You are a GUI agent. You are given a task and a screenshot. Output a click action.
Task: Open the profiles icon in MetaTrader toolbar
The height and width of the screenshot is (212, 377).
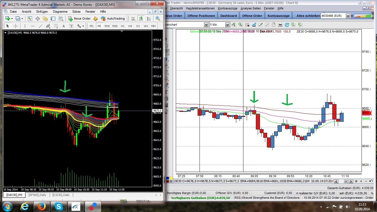[18, 18]
